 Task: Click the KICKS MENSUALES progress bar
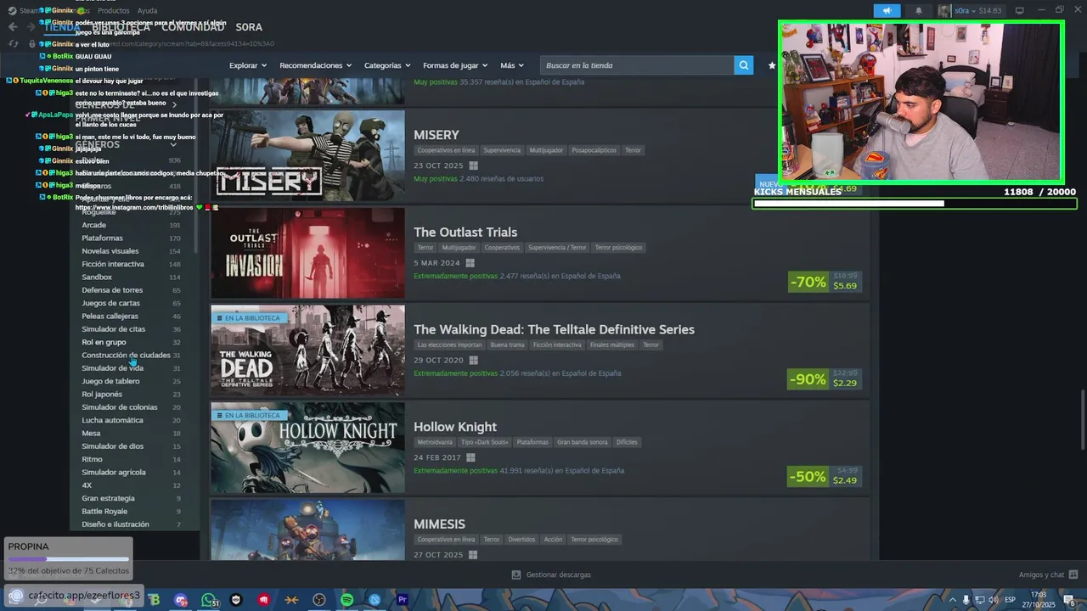(914, 204)
